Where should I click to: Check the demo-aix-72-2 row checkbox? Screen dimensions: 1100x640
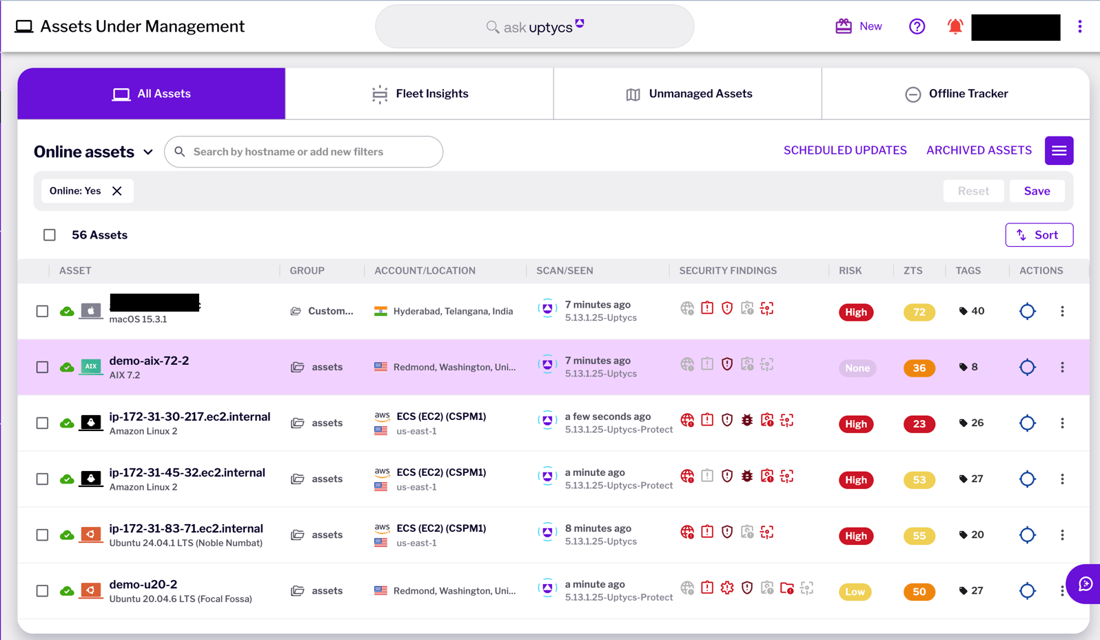coord(42,367)
